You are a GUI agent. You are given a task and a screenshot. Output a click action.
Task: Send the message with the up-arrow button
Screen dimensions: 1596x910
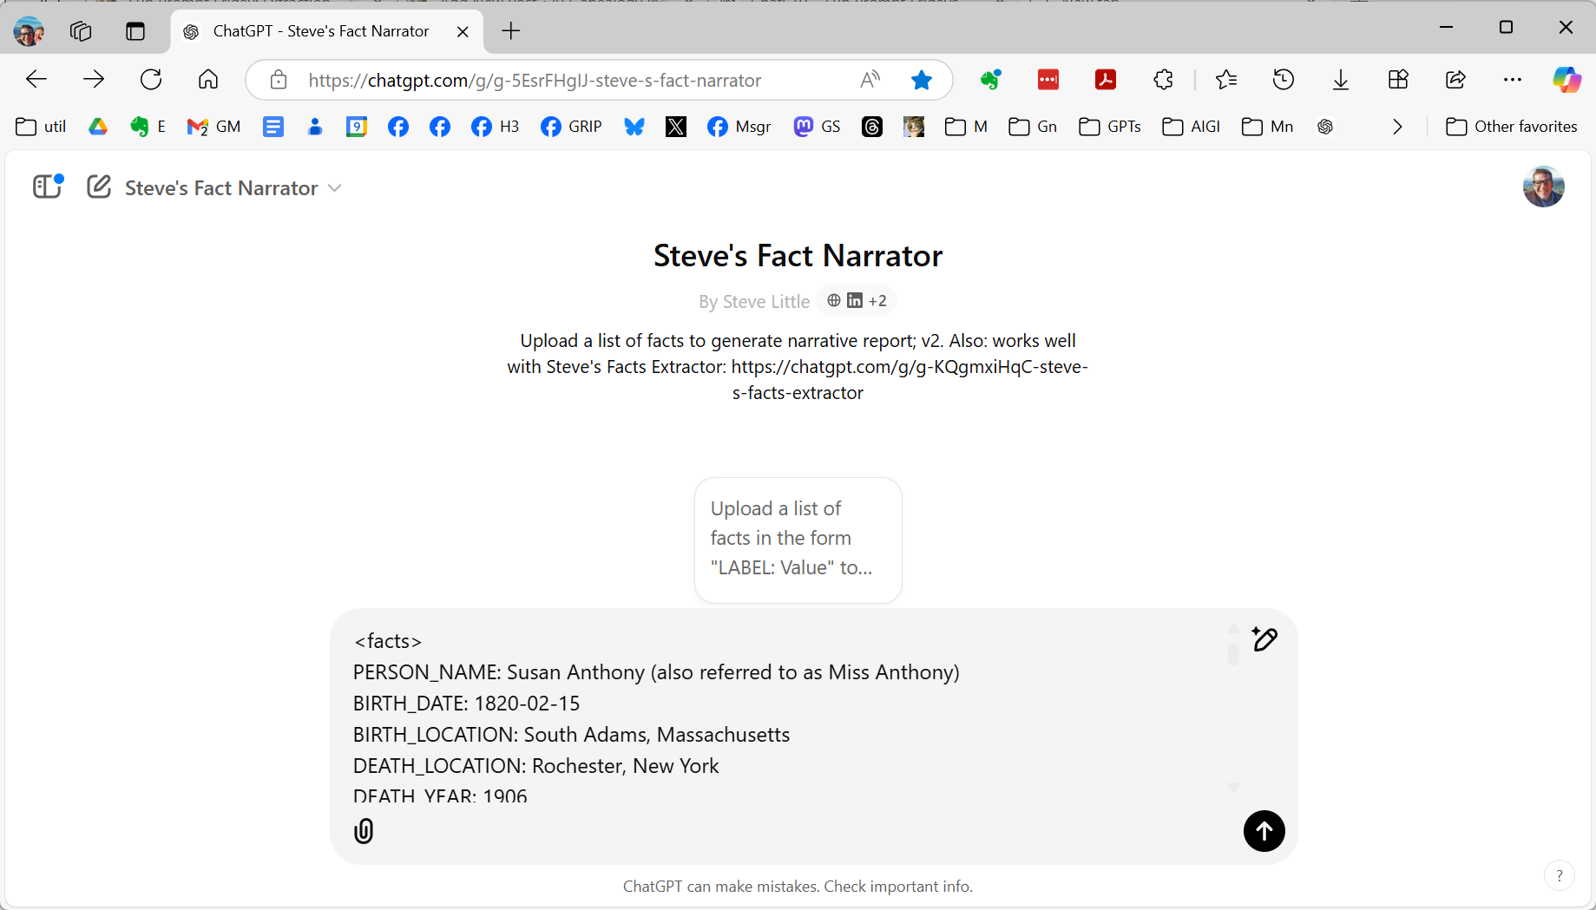coord(1264,831)
